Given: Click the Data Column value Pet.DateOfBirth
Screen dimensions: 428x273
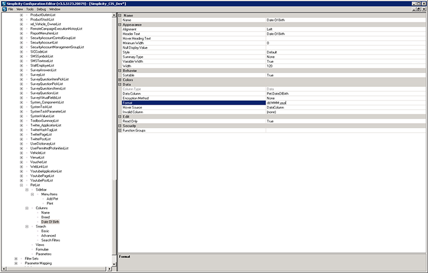Looking at the screenshot, I should 346,94.
